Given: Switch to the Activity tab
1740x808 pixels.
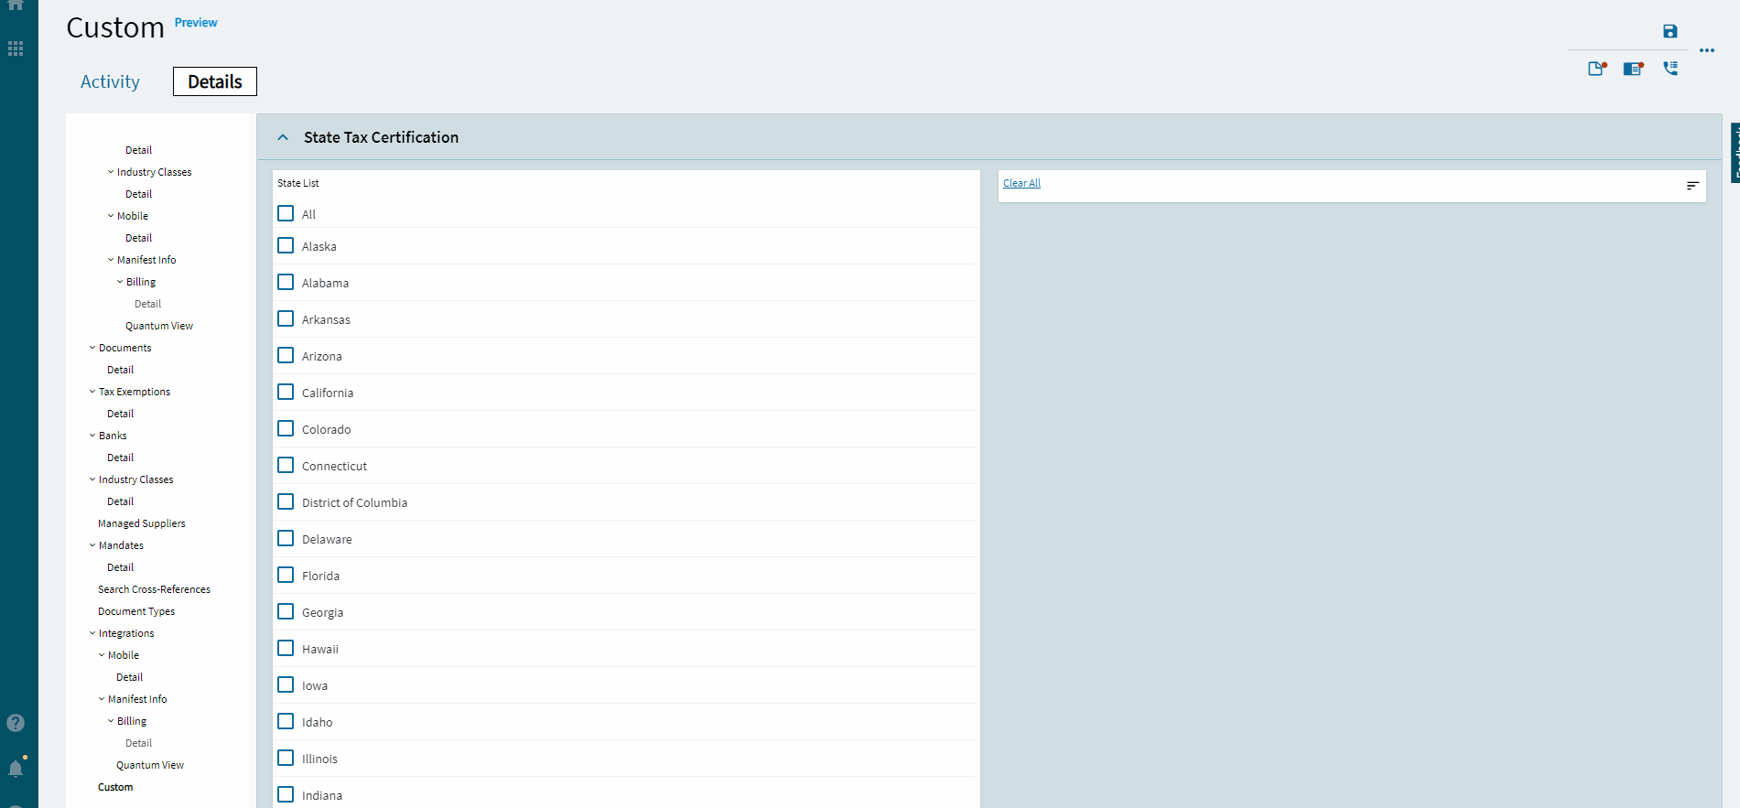Looking at the screenshot, I should (x=110, y=81).
